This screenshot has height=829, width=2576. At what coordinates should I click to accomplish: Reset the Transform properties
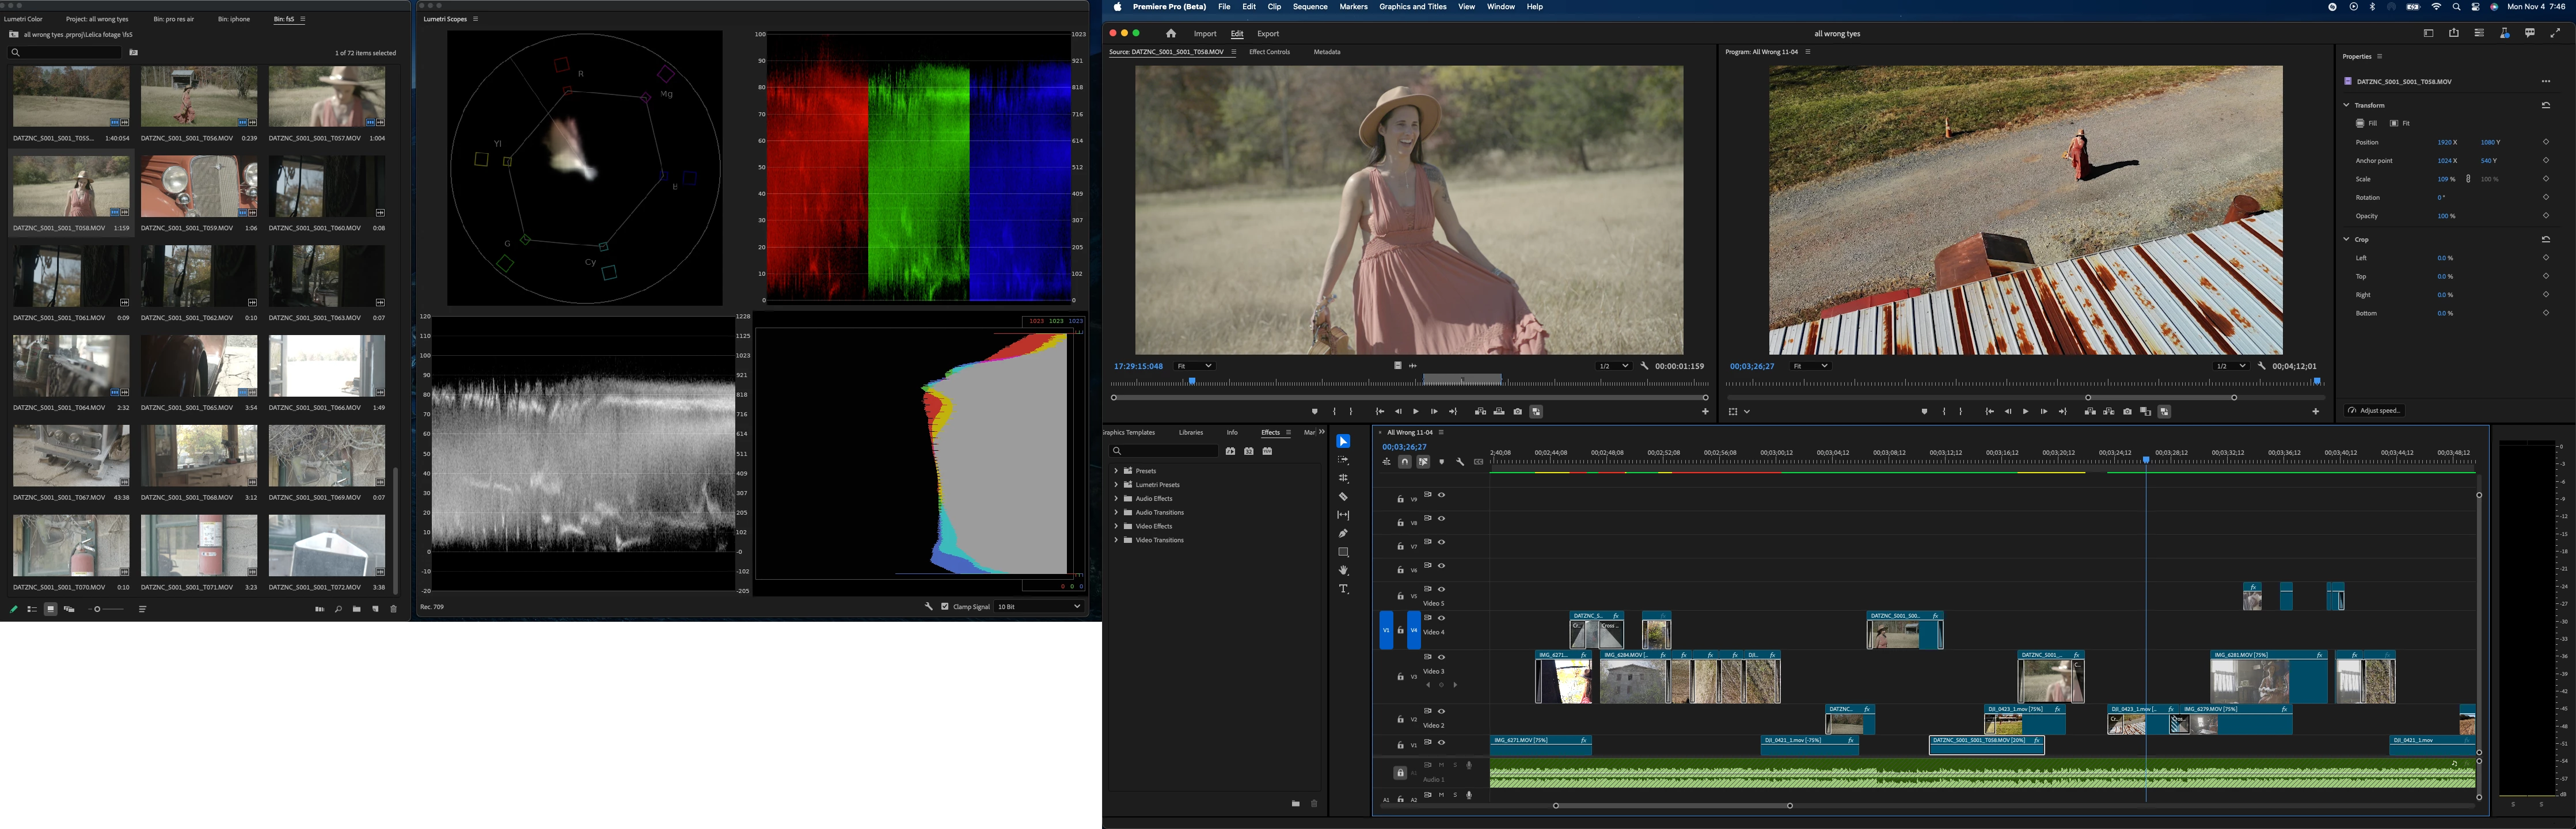(x=2545, y=105)
